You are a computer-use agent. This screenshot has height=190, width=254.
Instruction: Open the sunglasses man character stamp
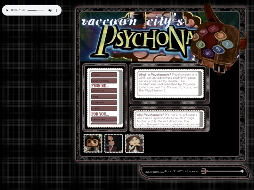coord(114,143)
